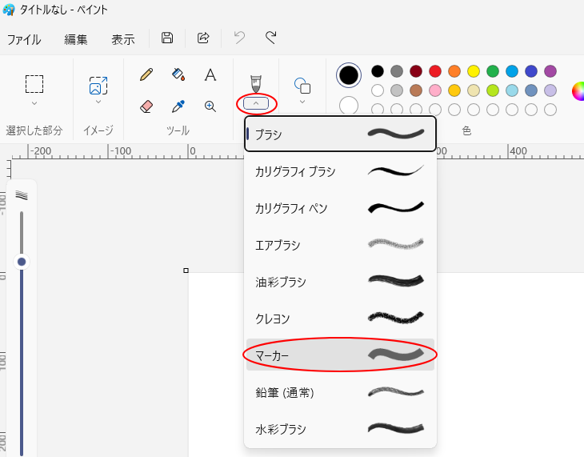Screen dimensions: 584x457
Task: Collapse the brushes dropdown chevron
Action: click(x=256, y=103)
